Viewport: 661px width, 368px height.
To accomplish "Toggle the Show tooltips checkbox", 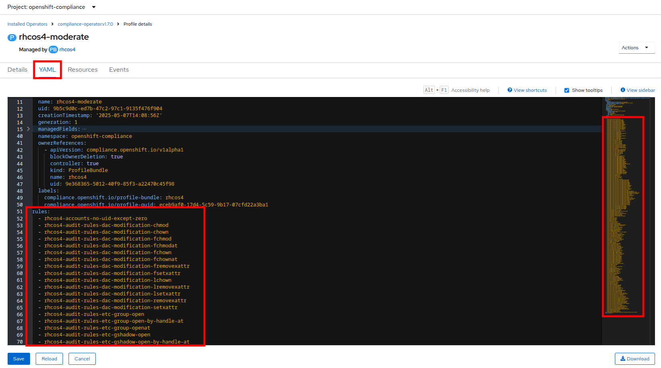I will (567, 91).
